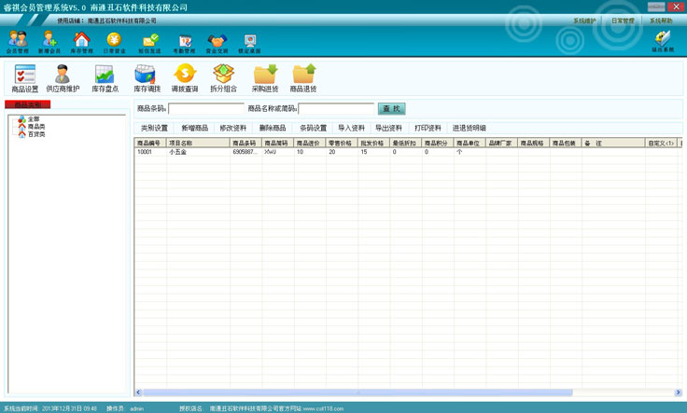Open 采购进货 folder download icon
The image size is (687, 413).
[265, 78]
